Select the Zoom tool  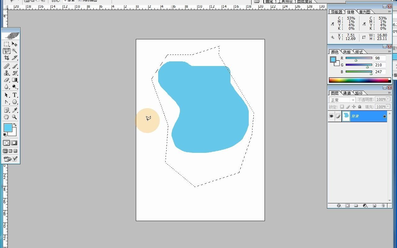click(15, 117)
